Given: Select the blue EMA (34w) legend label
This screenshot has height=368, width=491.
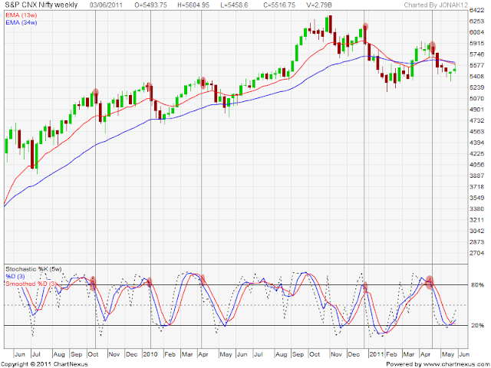Looking at the screenshot, I should pyautogui.click(x=21, y=22).
